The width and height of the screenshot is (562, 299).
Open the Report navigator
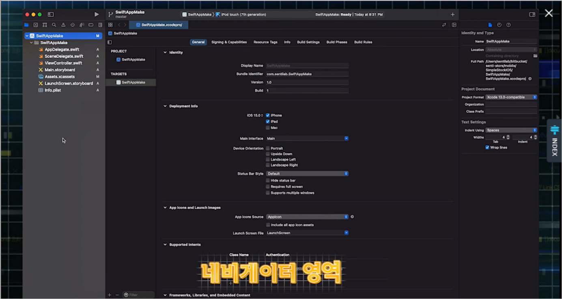tap(100, 25)
